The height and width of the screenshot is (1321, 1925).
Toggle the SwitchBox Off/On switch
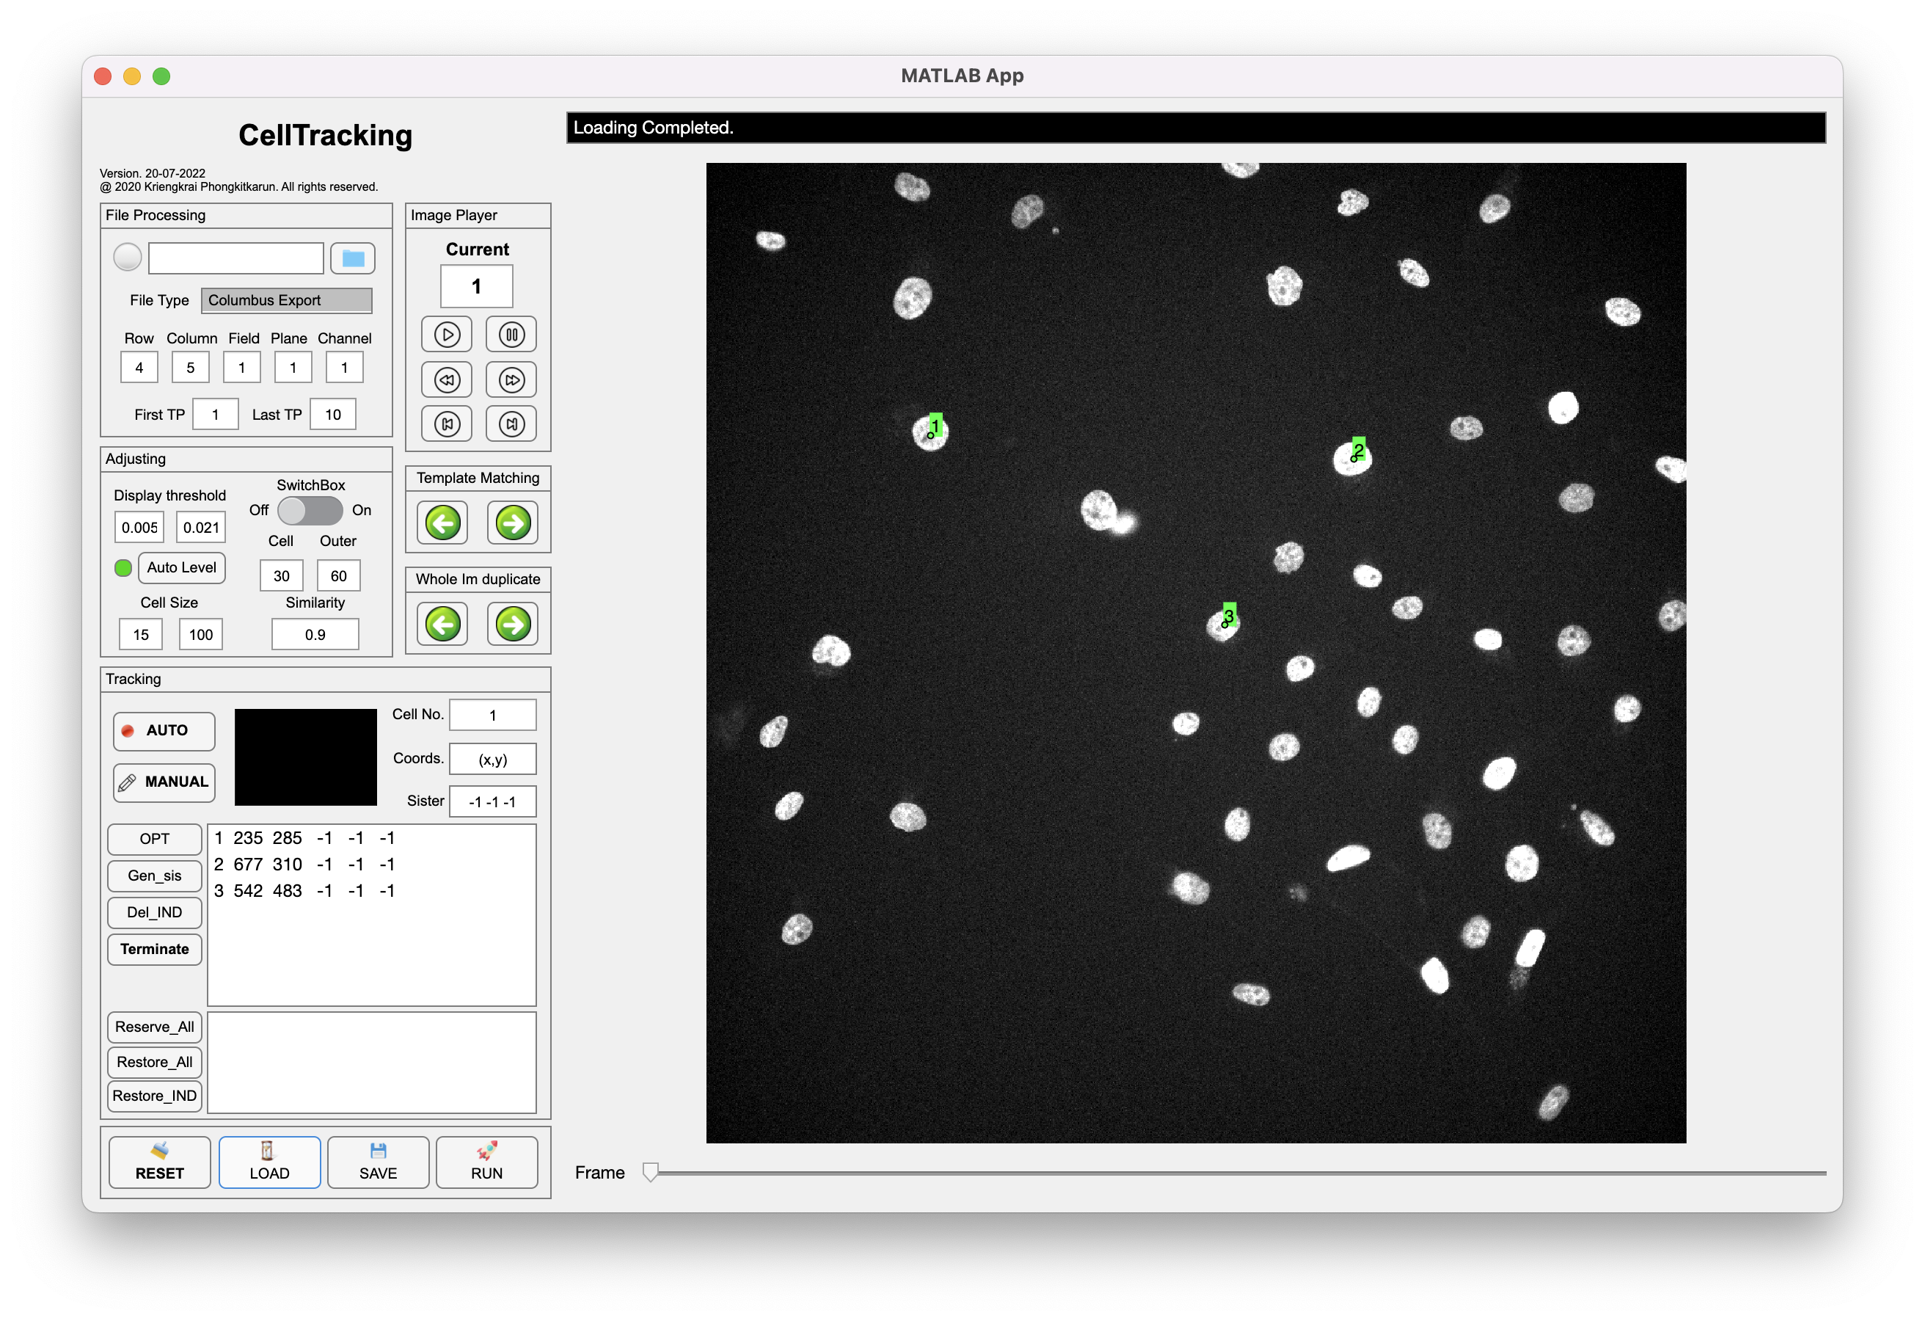coord(310,511)
